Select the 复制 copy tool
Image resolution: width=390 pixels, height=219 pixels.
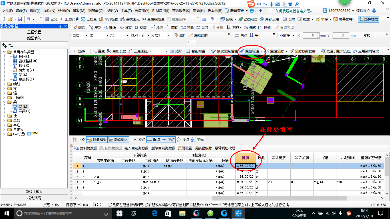click(x=95, y=27)
